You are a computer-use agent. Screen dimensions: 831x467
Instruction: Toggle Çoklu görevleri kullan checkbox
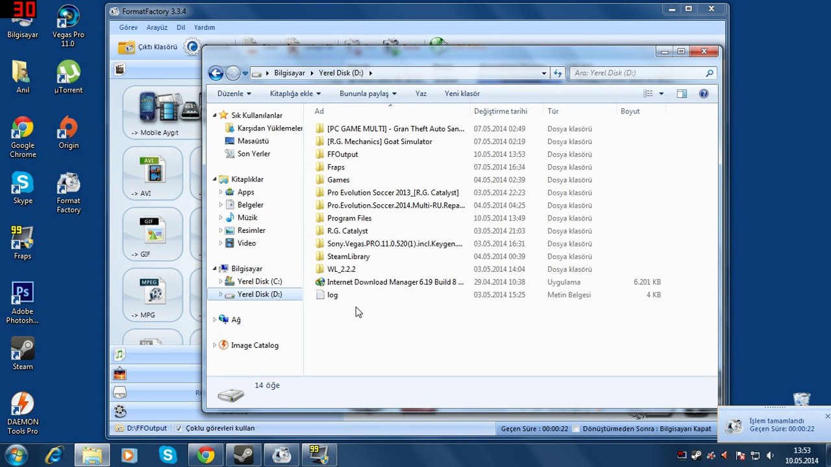[x=179, y=428]
